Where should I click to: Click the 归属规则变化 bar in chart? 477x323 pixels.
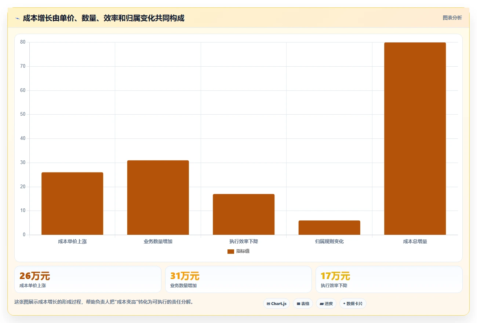tap(329, 228)
